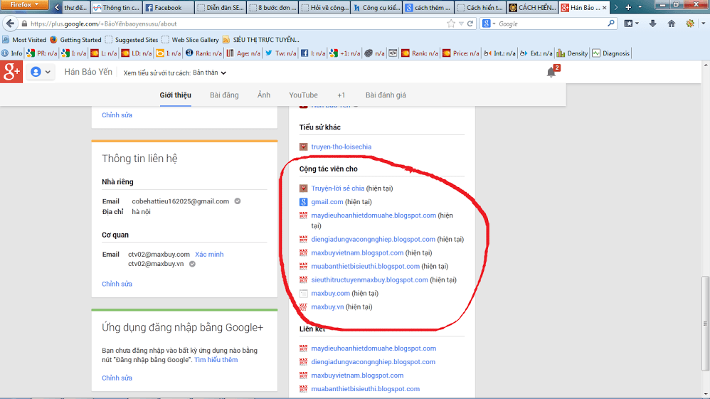Reload the page with refresh icon
The width and height of the screenshot is (710, 399).
coord(470,23)
